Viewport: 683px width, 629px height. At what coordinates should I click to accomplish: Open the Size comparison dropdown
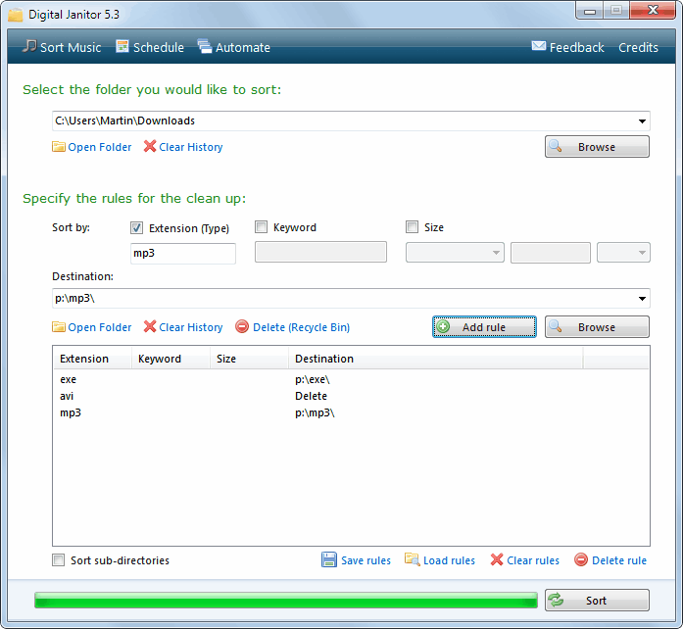455,253
